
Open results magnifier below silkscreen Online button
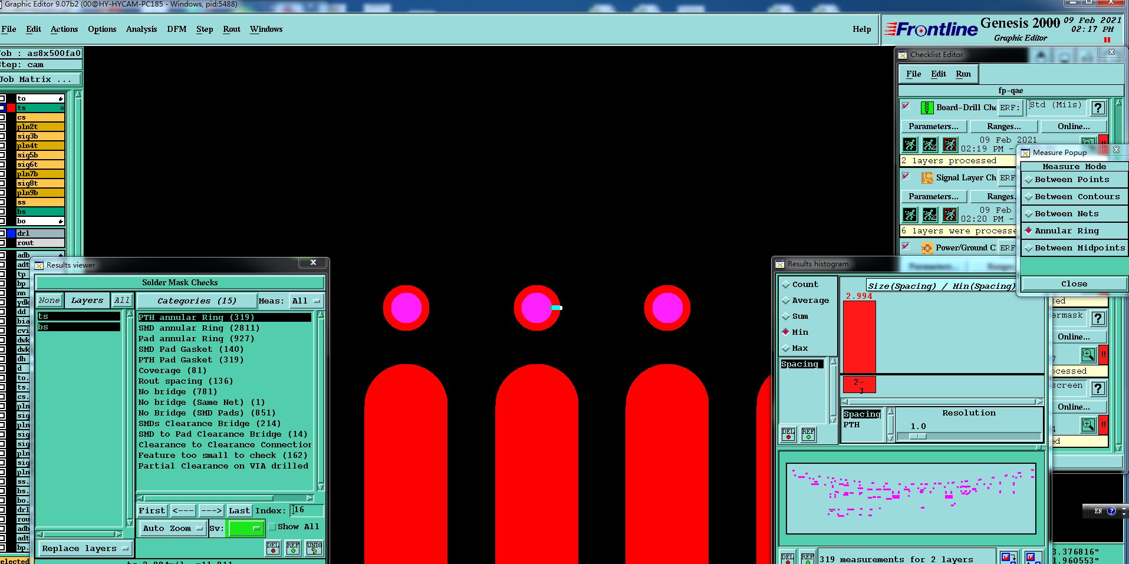point(1088,425)
